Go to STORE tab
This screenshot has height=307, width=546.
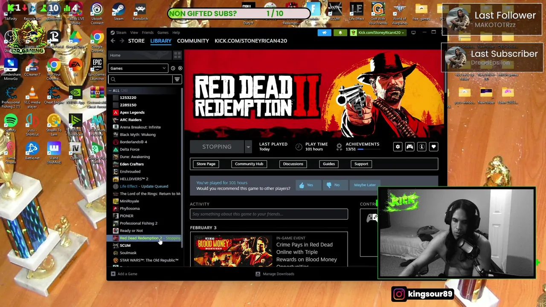coord(136,41)
